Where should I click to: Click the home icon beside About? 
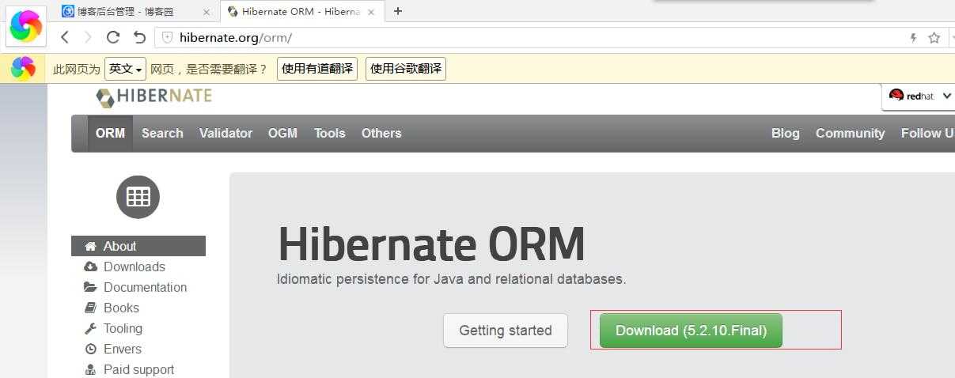coord(90,246)
